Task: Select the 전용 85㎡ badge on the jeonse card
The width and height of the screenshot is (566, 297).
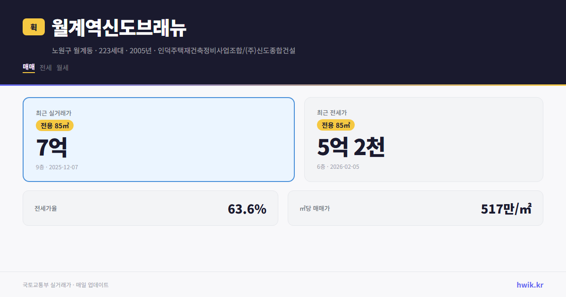Action: click(336, 125)
